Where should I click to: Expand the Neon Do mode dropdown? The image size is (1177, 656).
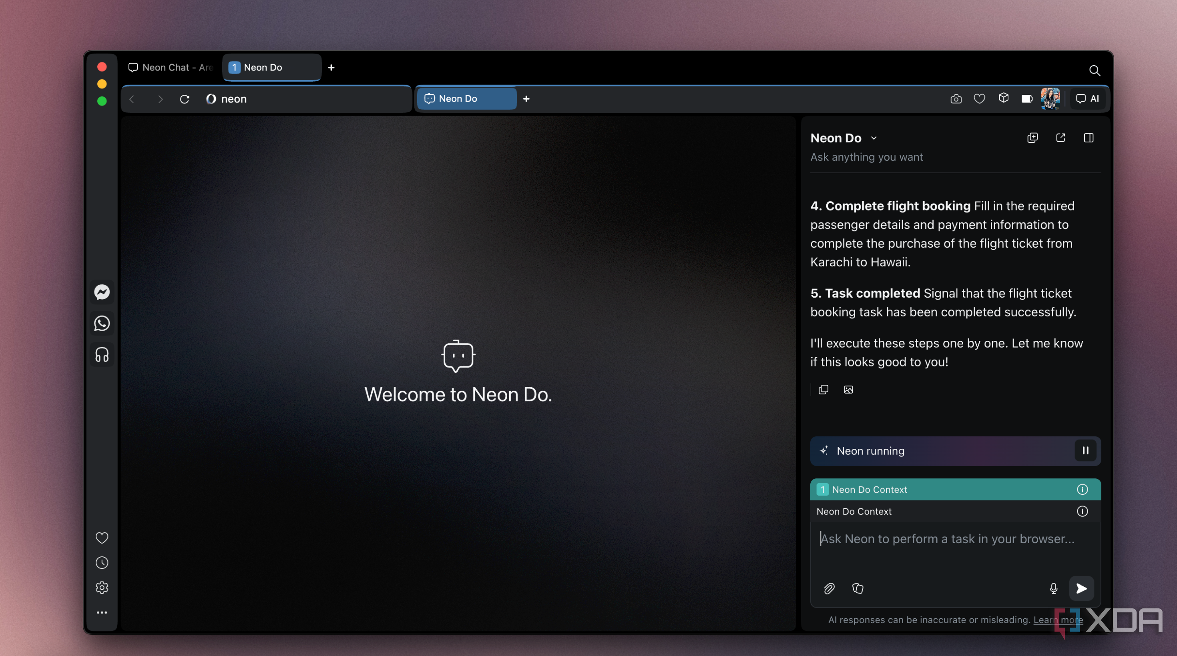(874, 138)
